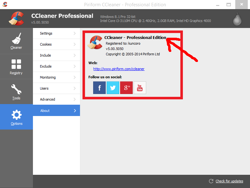The height and width of the screenshot is (188, 250).
Task: Click the CCleaner logo in the header
Action: coord(16,18)
